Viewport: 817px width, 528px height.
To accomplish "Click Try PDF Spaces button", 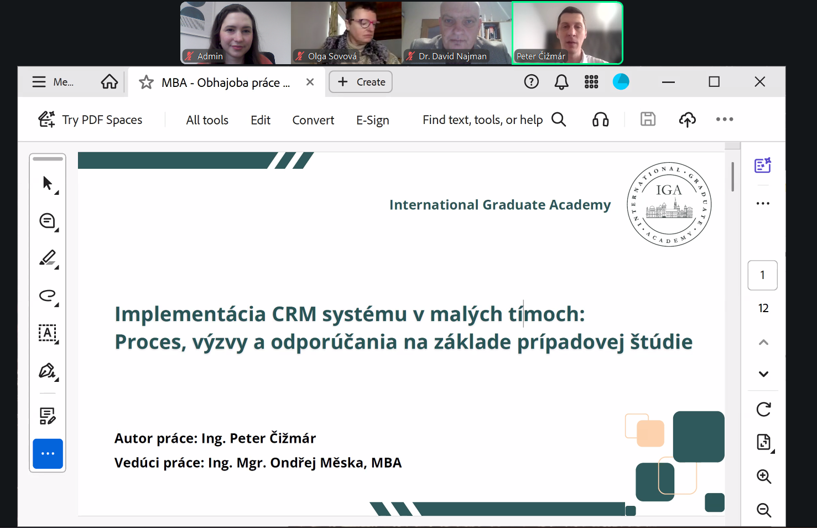I will tap(91, 120).
